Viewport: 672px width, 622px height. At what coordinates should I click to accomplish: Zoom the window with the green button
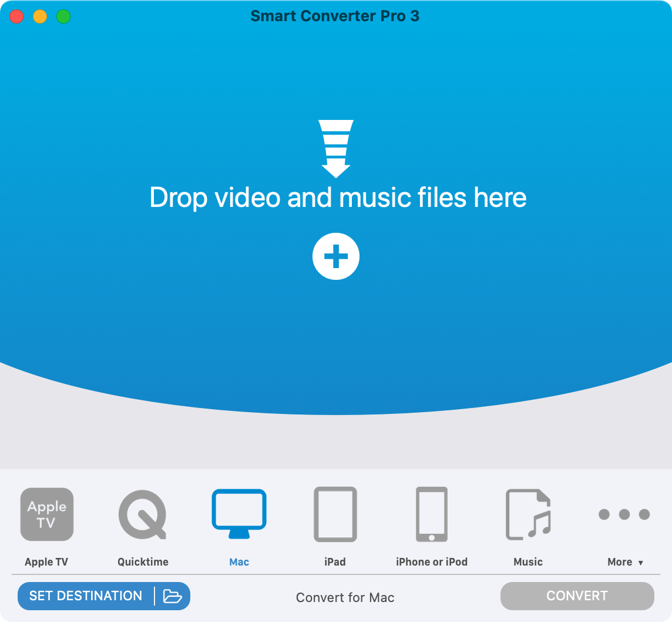[63, 16]
